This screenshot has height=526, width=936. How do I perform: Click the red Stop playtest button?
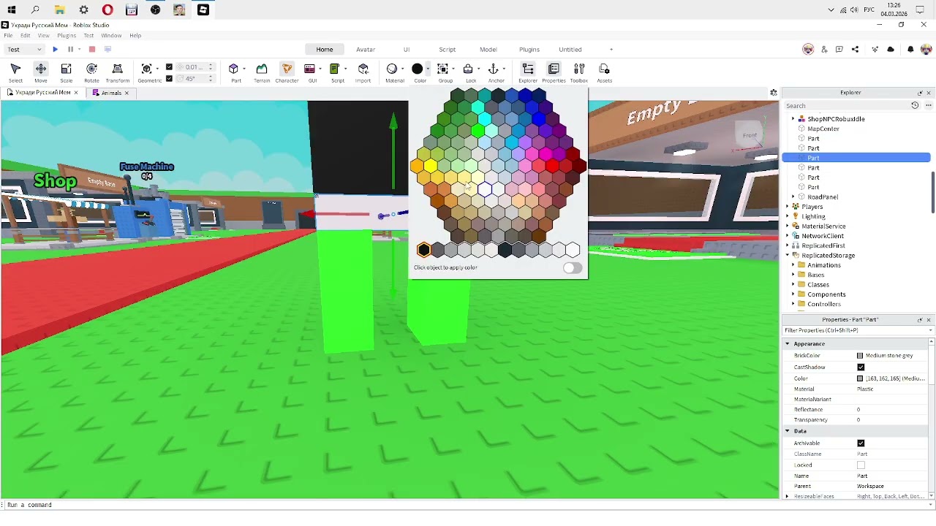point(92,49)
